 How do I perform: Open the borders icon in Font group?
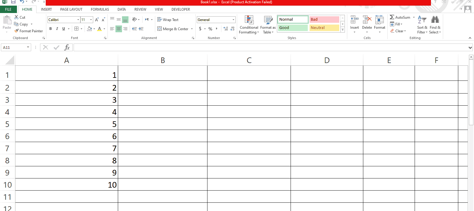coord(77,29)
